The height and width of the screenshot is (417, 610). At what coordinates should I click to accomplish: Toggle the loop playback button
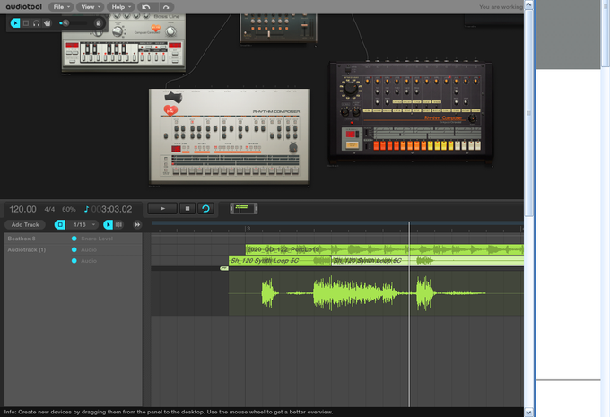coord(205,208)
